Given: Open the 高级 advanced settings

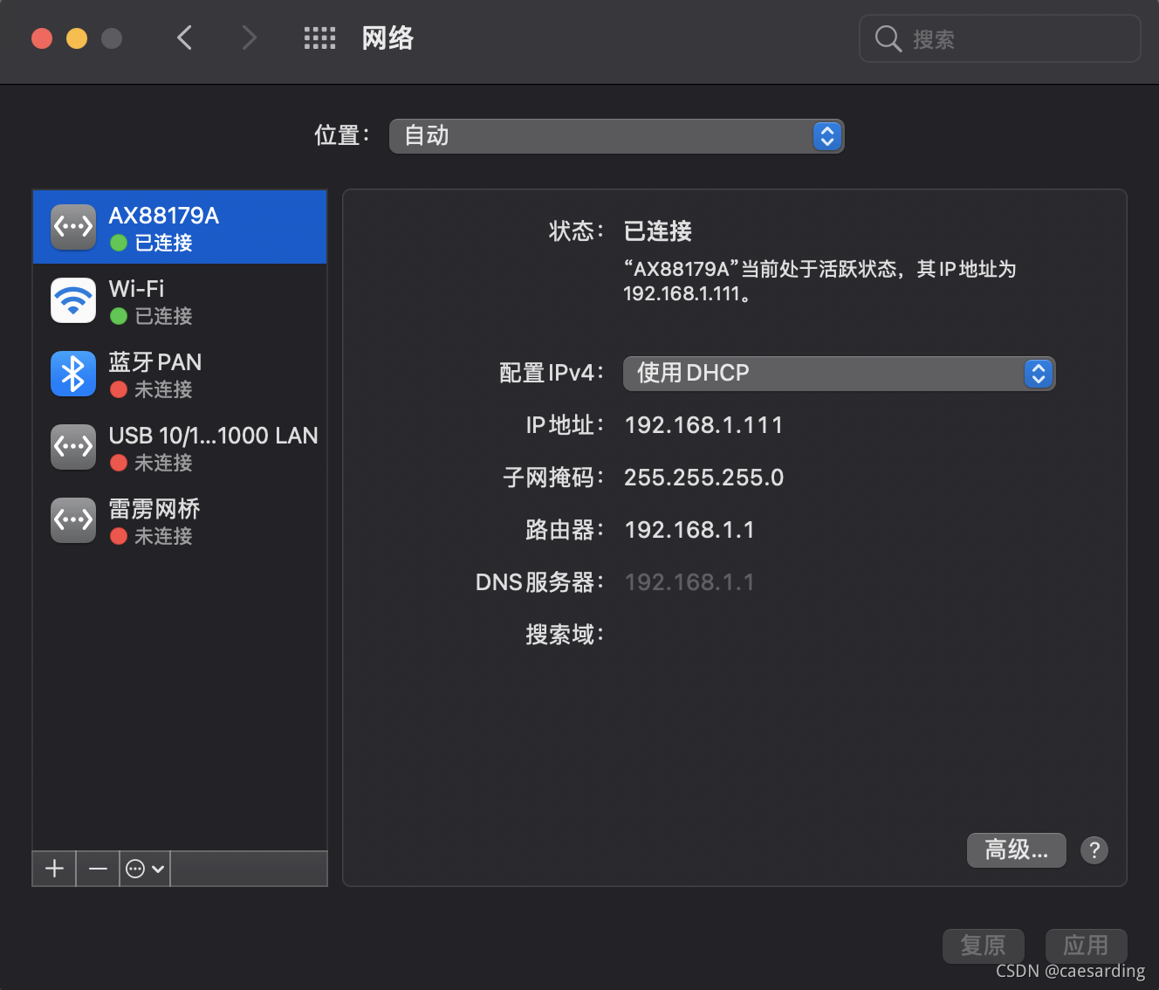Looking at the screenshot, I should (x=1016, y=849).
